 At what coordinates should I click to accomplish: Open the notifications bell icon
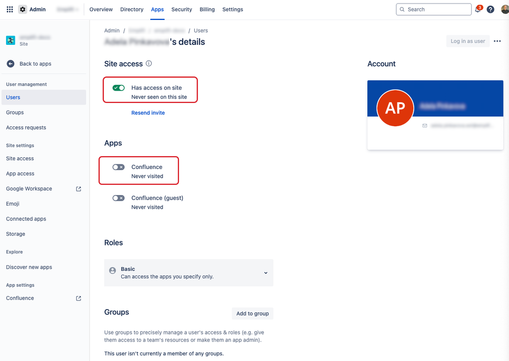[477, 9]
